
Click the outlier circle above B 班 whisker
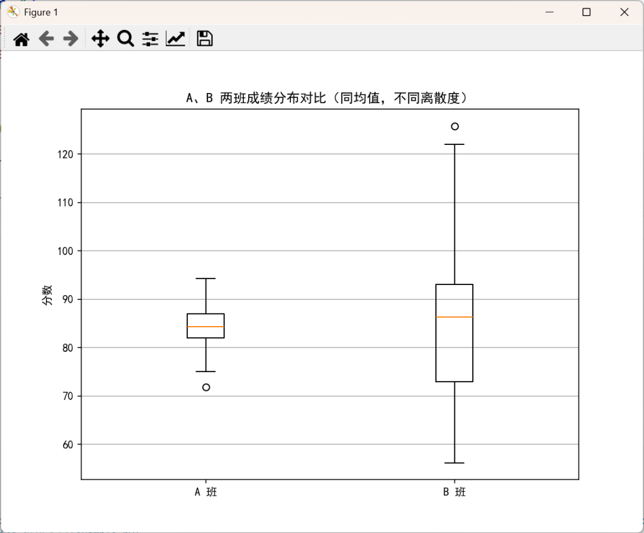click(x=454, y=126)
